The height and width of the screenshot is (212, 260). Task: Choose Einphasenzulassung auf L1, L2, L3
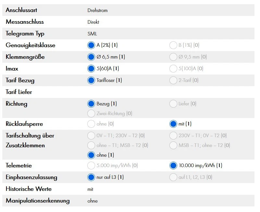173,177
